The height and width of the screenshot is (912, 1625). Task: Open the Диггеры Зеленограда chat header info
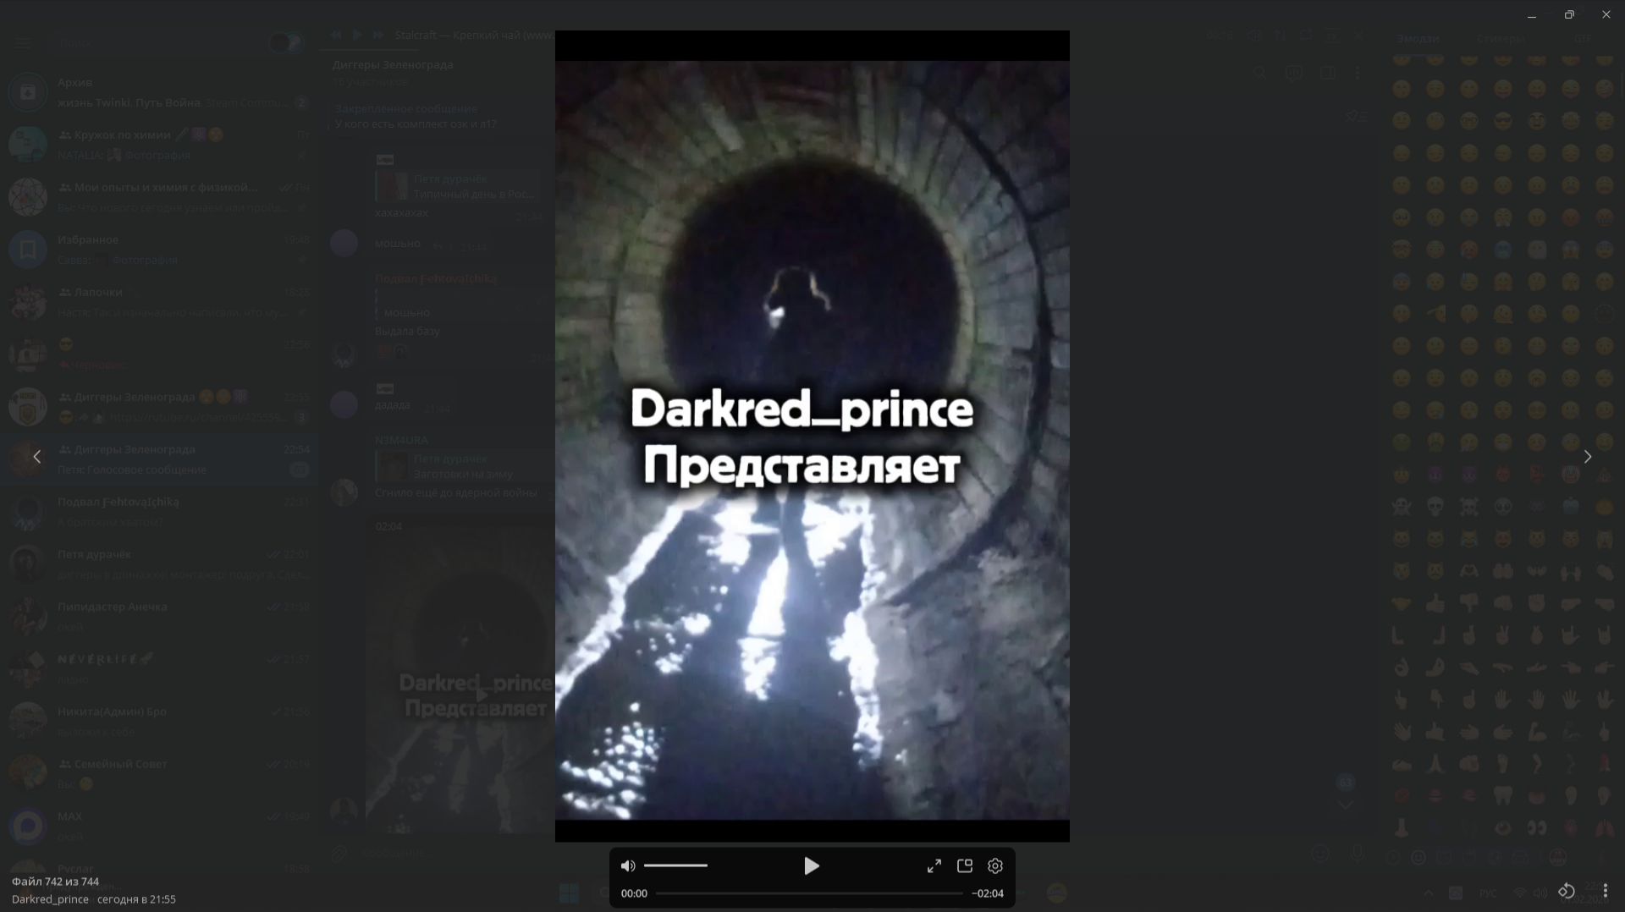click(x=393, y=73)
